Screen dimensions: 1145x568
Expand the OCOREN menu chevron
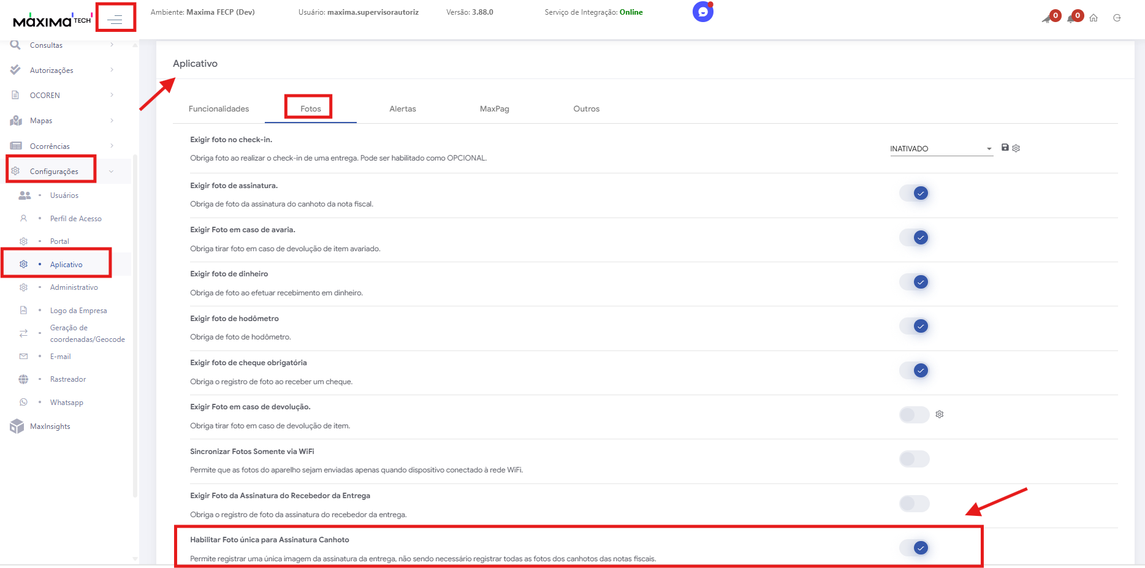click(x=112, y=95)
